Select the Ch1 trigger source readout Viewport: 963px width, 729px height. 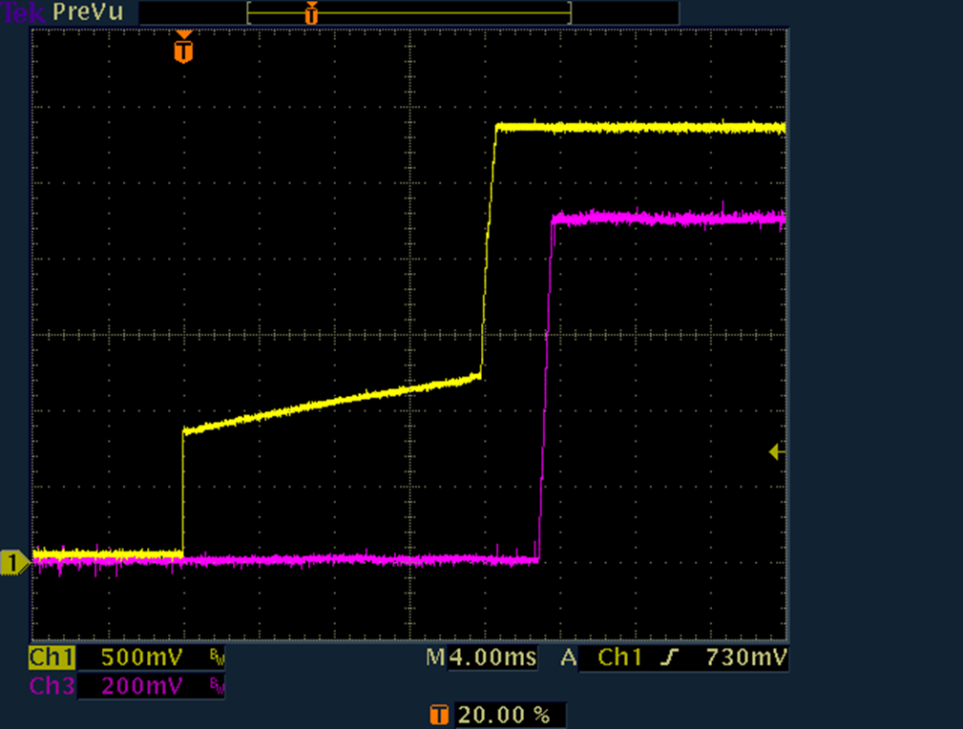click(620, 657)
